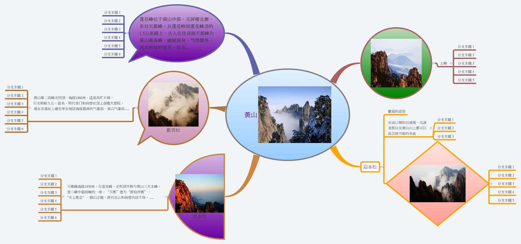Image resolution: width=521 pixels, height=244 pixels.
Task: Collapse the 迎客松 branch using its minus button
Action: point(382,167)
